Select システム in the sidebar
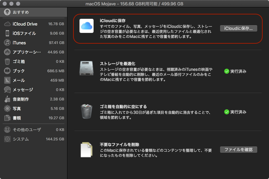This screenshot has width=269, height=179. [34, 139]
